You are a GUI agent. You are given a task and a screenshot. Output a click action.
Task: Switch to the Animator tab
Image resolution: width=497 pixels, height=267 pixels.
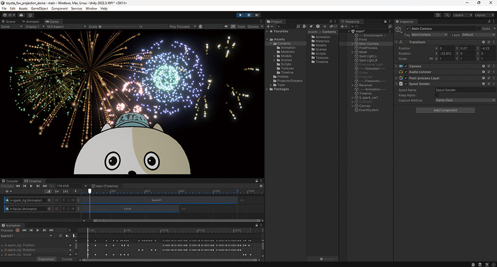[x=31, y=22]
